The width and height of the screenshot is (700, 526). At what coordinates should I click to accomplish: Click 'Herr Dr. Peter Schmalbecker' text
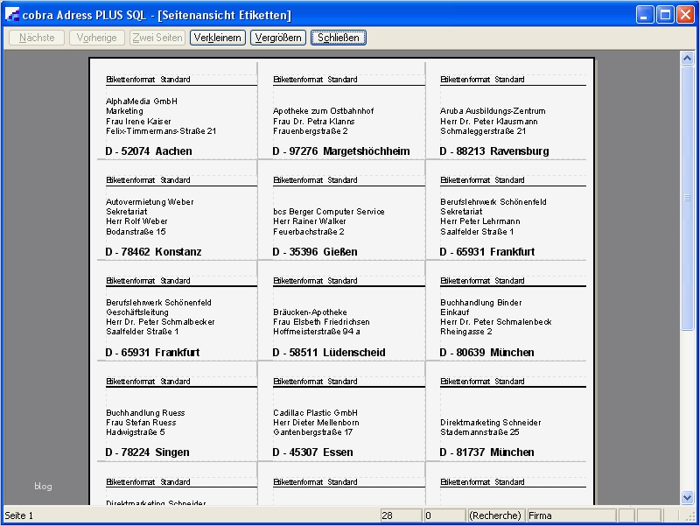tap(160, 322)
